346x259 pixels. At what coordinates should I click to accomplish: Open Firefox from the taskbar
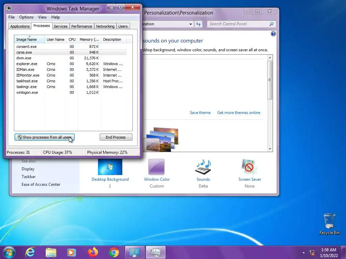click(93, 252)
